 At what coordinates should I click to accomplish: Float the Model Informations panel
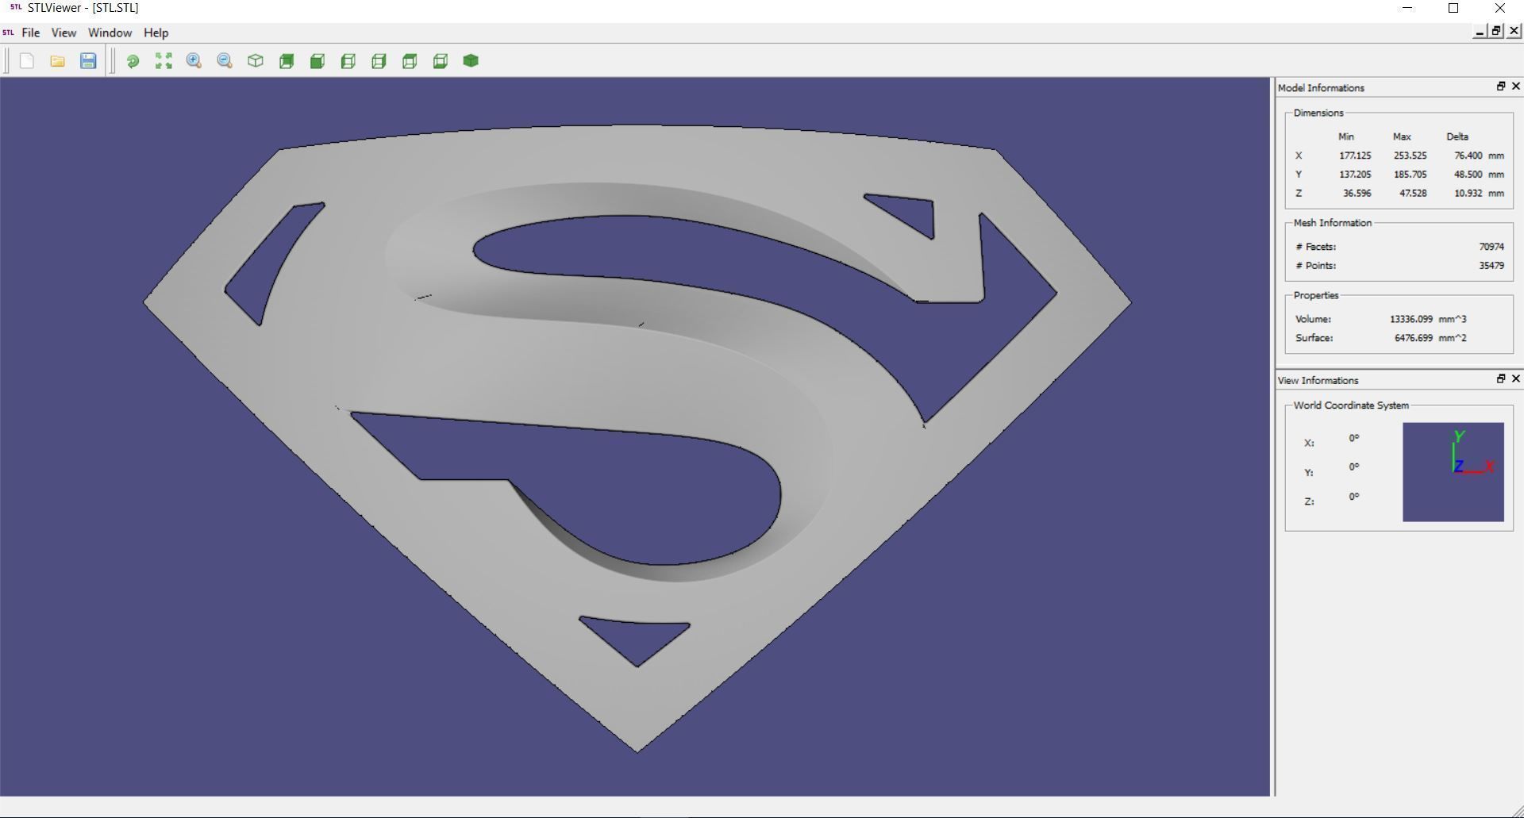(x=1500, y=86)
